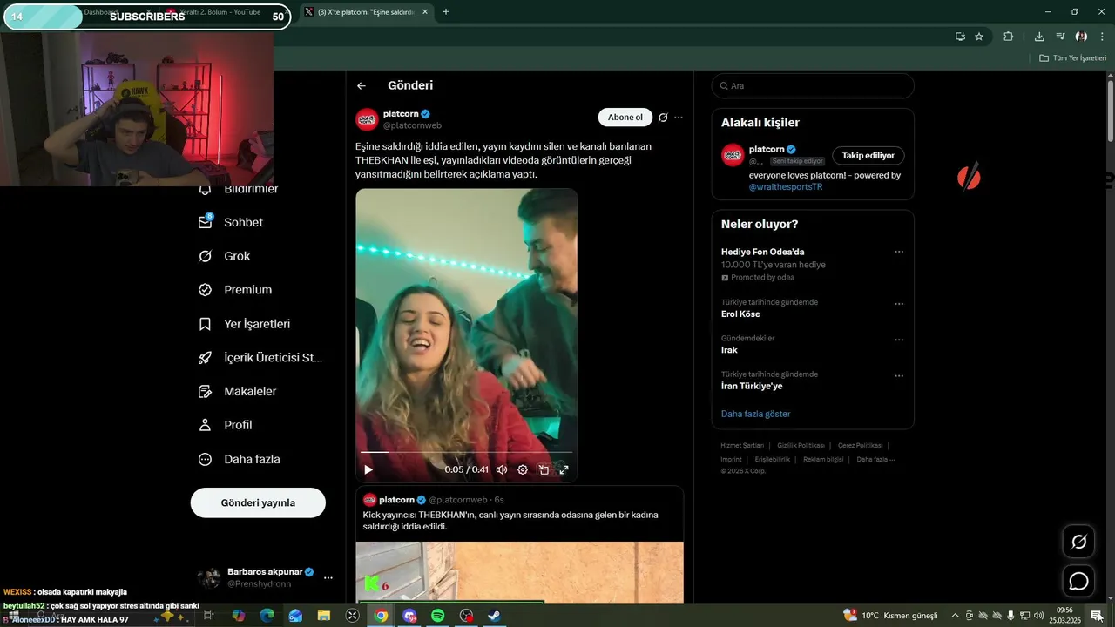Open the Hizmet Şartları footer link
The height and width of the screenshot is (627, 1115).
742,445
